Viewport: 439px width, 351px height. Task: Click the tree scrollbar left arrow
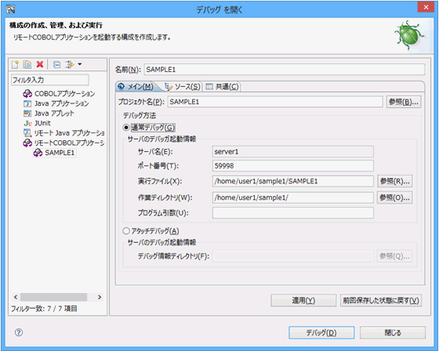pos(16,297)
